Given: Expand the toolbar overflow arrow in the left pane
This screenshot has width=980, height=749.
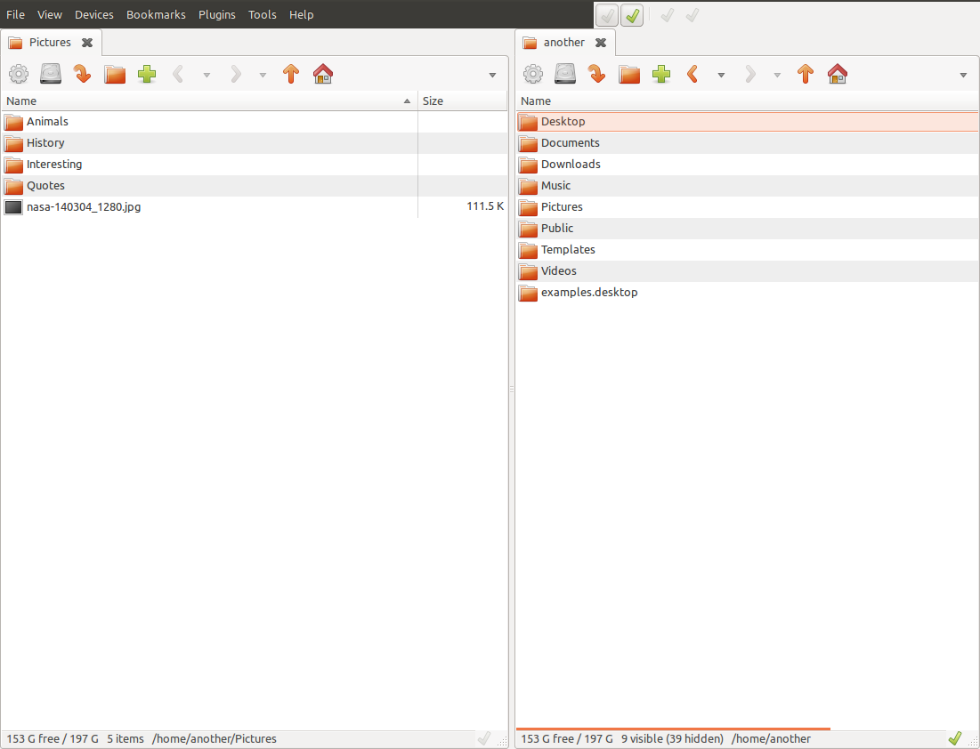Looking at the screenshot, I should [492, 76].
